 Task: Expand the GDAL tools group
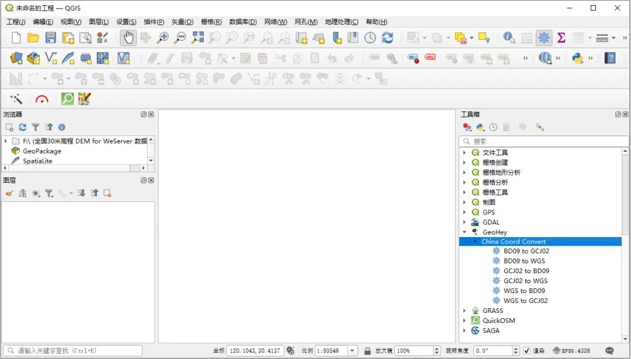click(464, 222)
